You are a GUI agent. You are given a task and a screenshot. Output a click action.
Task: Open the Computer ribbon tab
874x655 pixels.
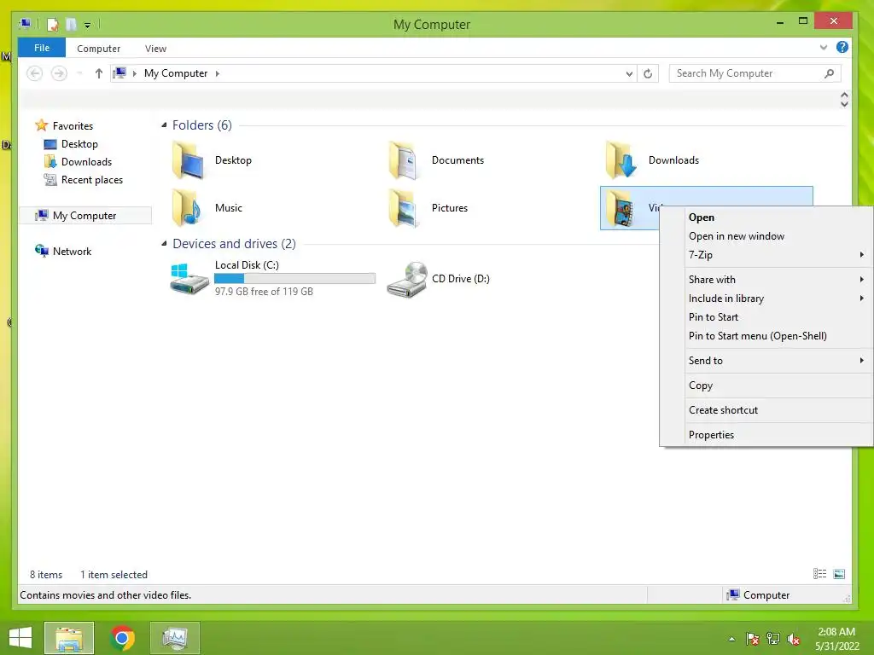coord(99,49)
